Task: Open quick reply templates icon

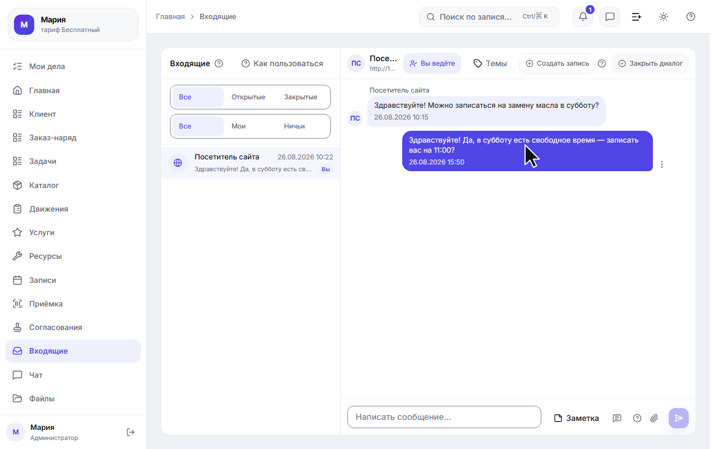Action: [617, 418]
